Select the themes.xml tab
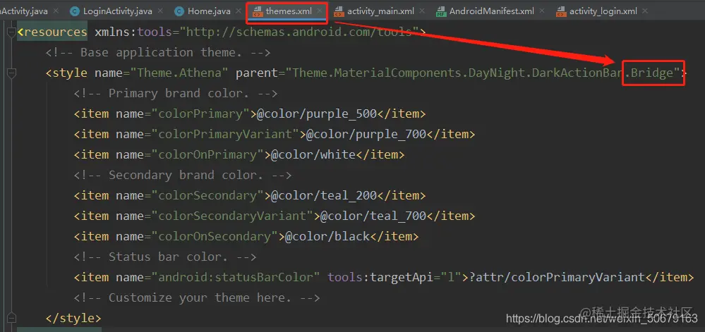This screenshot has height=332, width=705. click(289, 11)
